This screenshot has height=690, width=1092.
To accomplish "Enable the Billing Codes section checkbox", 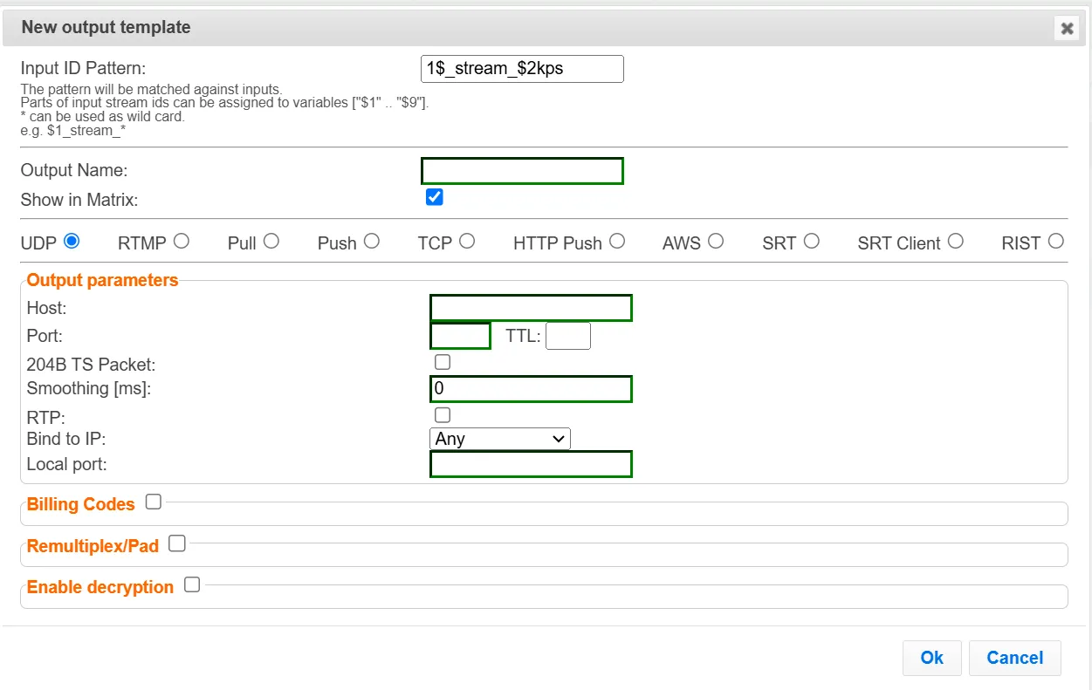I will pos(154,502).
